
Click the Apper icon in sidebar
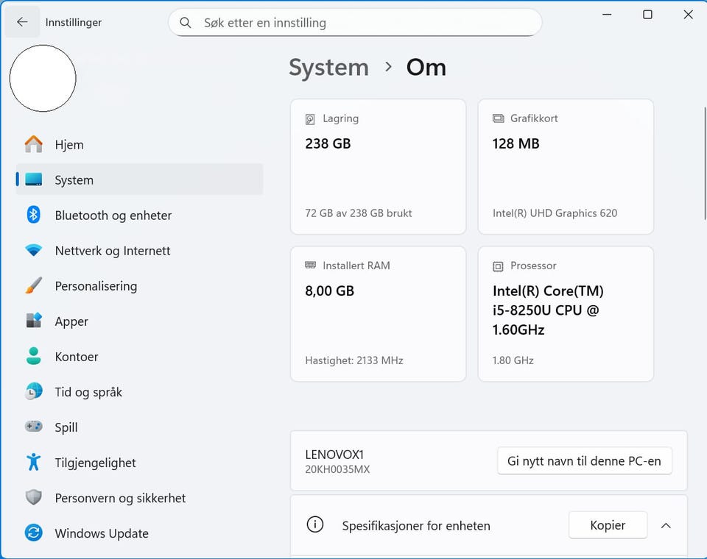pos(34,321)
